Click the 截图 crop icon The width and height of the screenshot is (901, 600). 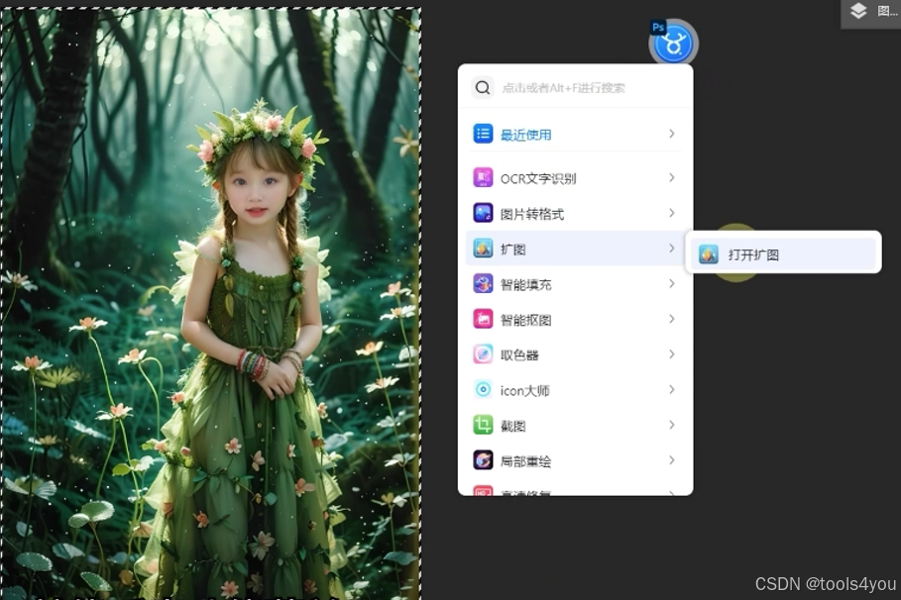pyautogui.click(x=483, y=425)
